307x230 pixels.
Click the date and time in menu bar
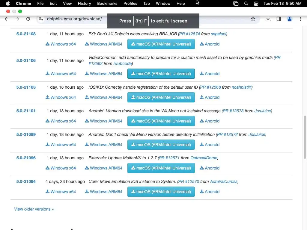click(282, 4)
